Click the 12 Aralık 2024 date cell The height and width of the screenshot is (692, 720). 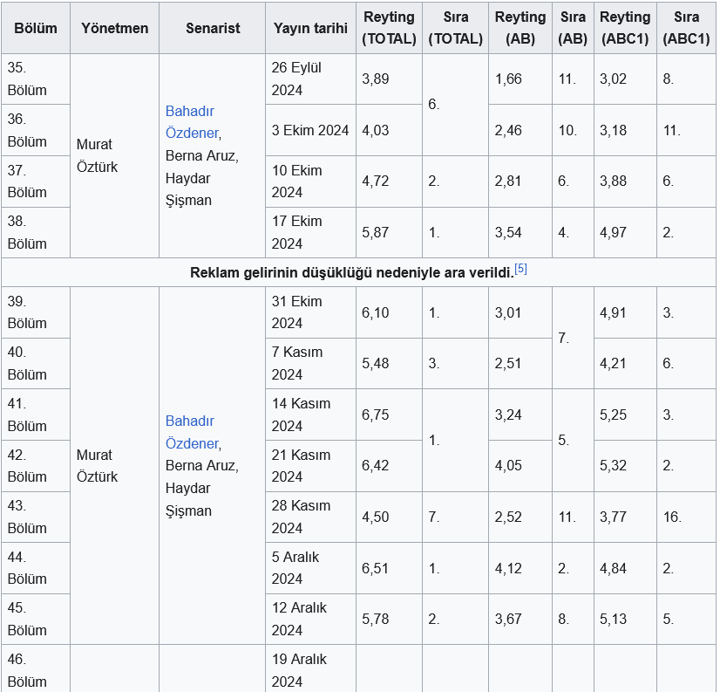point(310,620)
